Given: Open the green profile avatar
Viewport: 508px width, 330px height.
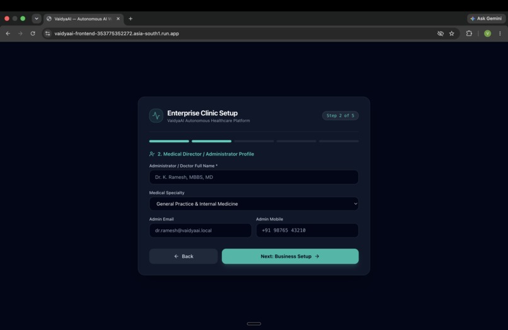Looking at the screenshot, I should coord(487,33).
